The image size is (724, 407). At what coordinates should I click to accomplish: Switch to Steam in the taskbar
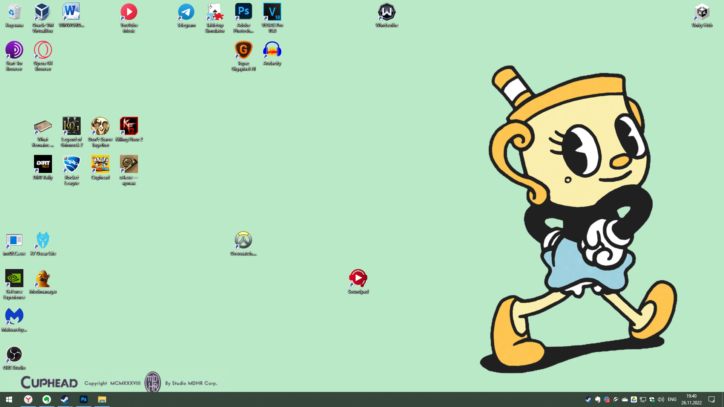click(65, 399)
